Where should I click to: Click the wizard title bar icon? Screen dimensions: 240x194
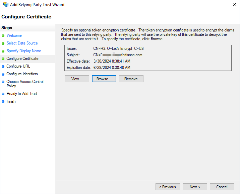(x=6, y=4)
